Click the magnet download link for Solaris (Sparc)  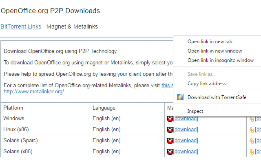click(x=186, y=141)
